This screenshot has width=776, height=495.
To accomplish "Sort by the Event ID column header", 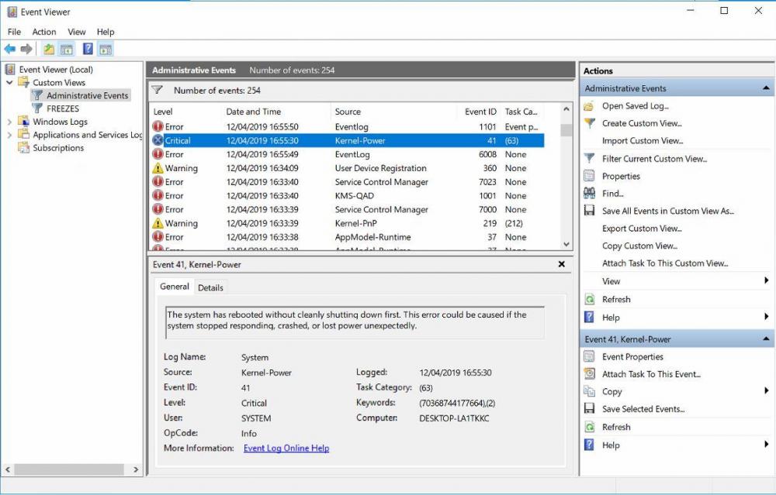I will pos(480,112).
